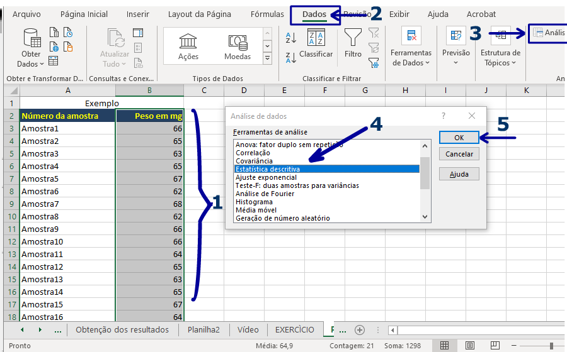Click the Cancelar button

[459, 154]
